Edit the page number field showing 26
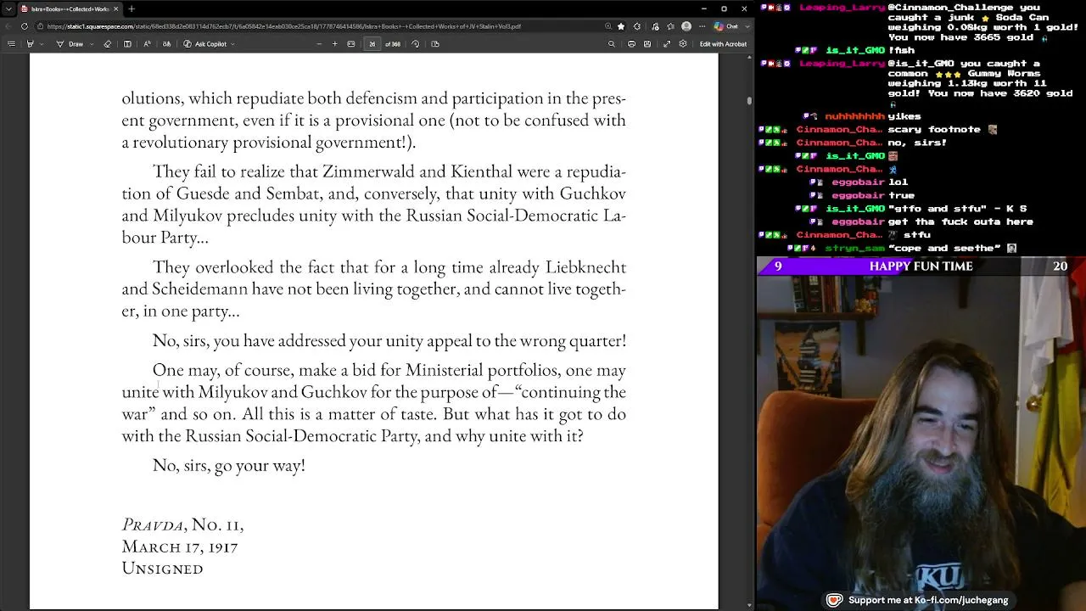The height and width of the screenshot is (611, 1086). (x=372, y=44)
